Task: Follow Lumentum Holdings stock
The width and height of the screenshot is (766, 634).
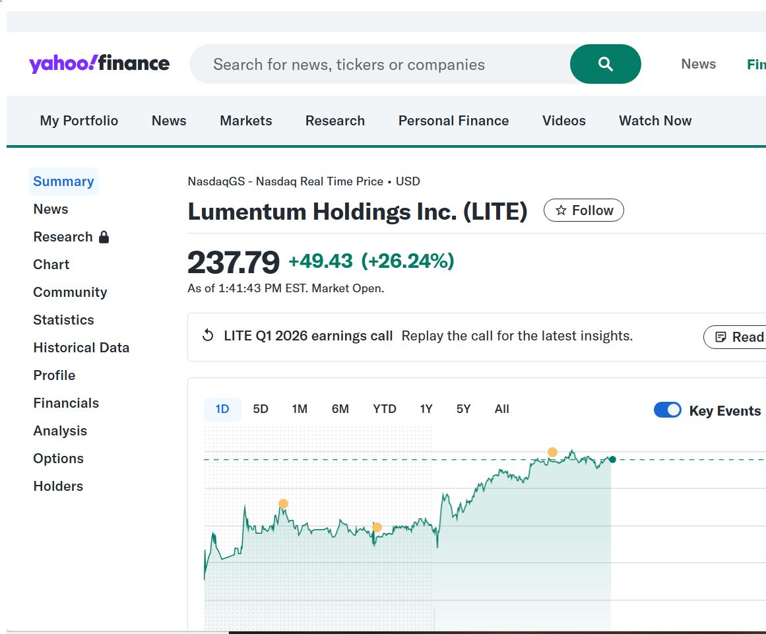Action: click(584, 210)
